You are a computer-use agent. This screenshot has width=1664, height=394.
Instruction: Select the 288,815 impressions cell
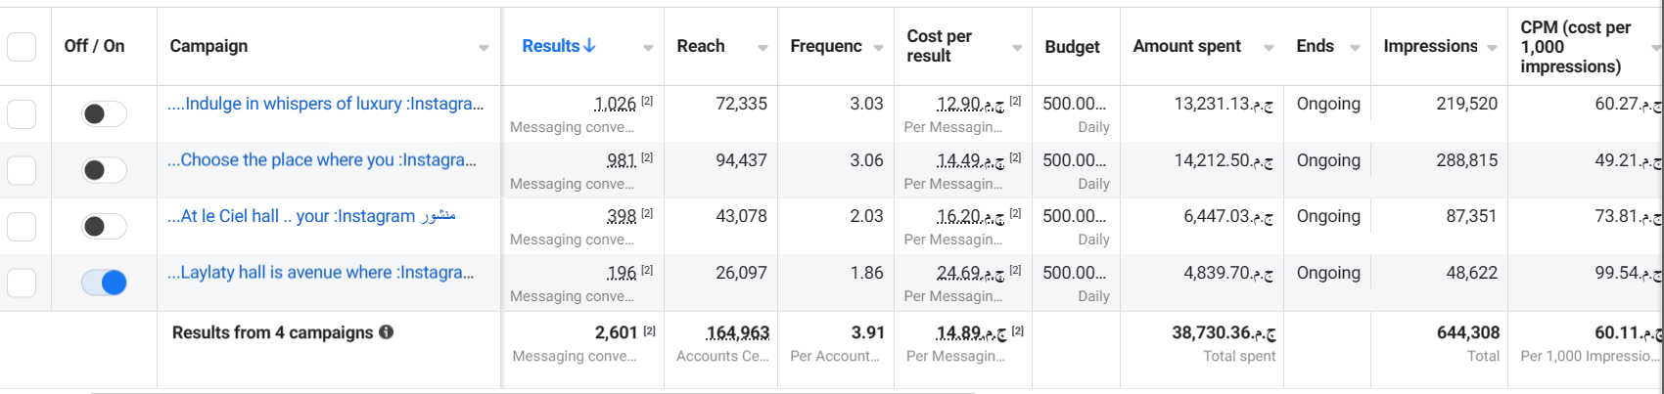pyautogui.click(x=1466, y=160)
